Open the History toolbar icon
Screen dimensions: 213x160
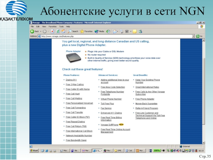(108, 31)
